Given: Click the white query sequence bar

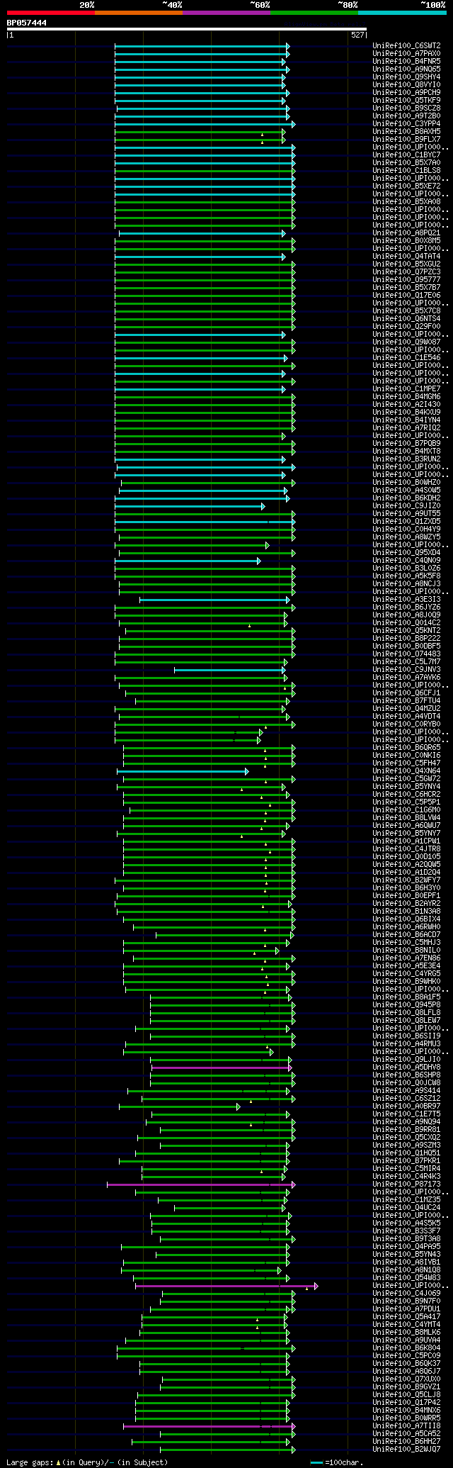Looking at the screenshot, I should 186,29.
